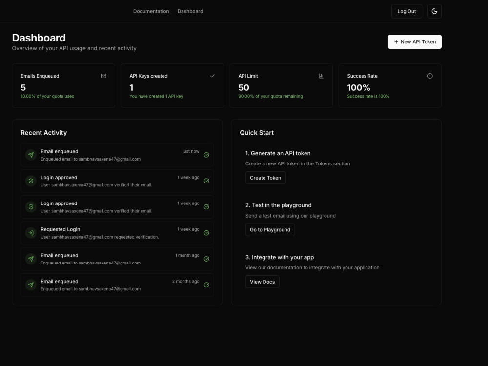This screenshot has width=488, height=366.
Task: Click the '2 months ago' timestamp
Action: click(186, 282)
